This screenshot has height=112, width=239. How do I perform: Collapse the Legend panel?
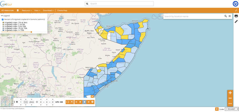point(2,16)
